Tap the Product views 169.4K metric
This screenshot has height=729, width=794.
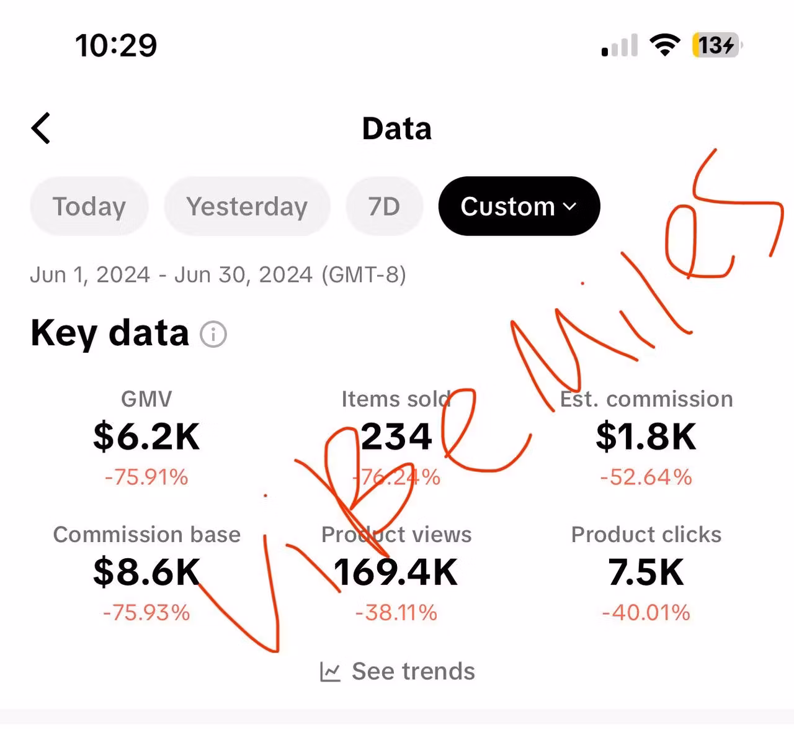point(396,572)
